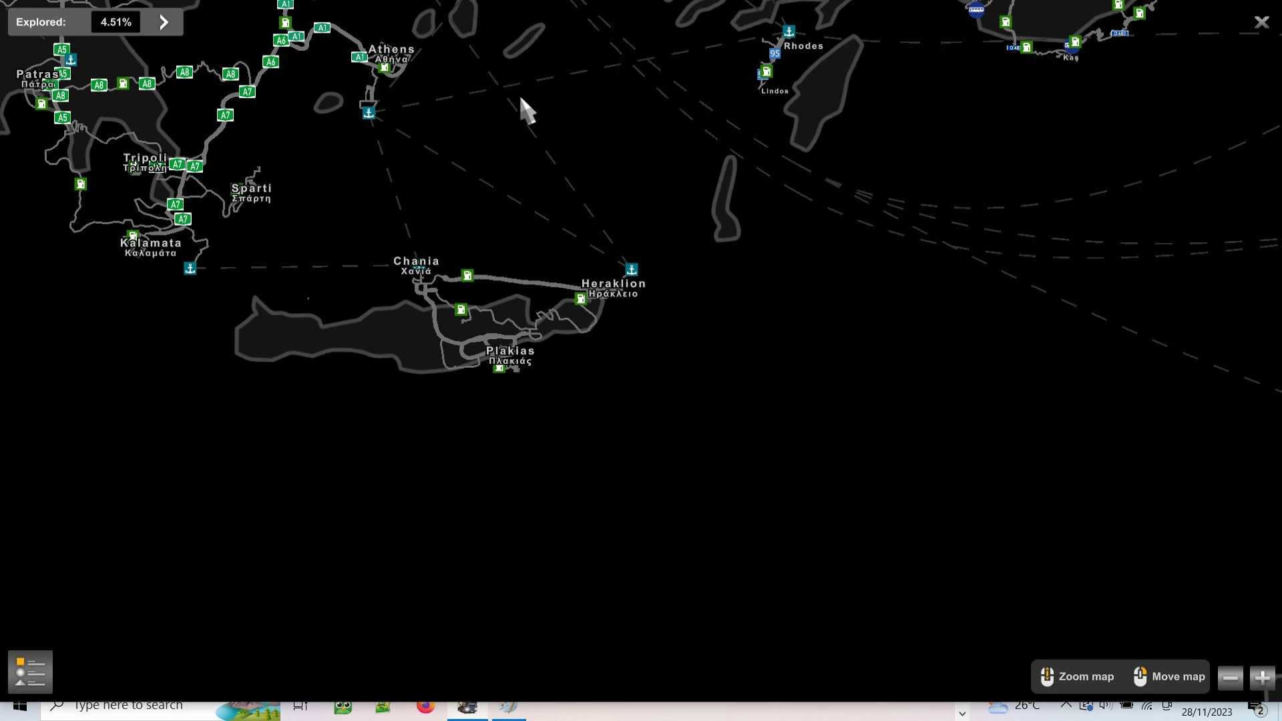Image resolution: width=1282 pixels, height=721 pixels.
Task: Click the Explored 4.51% percentage field
Action: (x=116, y=22)
